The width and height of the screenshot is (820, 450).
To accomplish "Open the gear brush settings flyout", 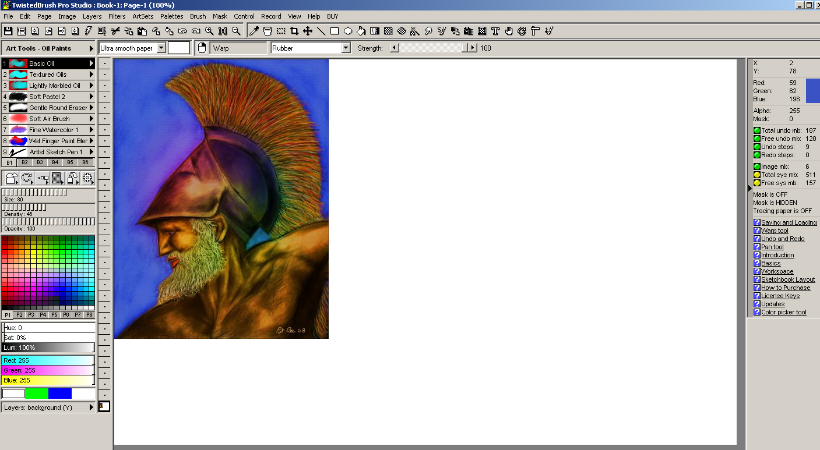I will (x=88, y=178).
